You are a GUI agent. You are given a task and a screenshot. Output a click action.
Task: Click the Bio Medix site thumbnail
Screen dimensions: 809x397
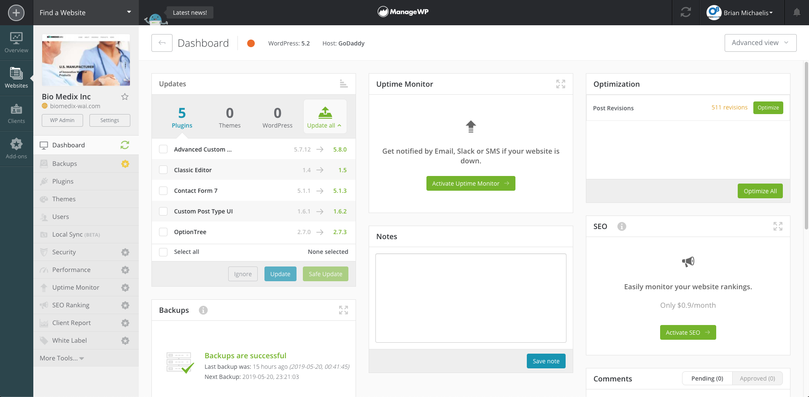pos(86,60)
